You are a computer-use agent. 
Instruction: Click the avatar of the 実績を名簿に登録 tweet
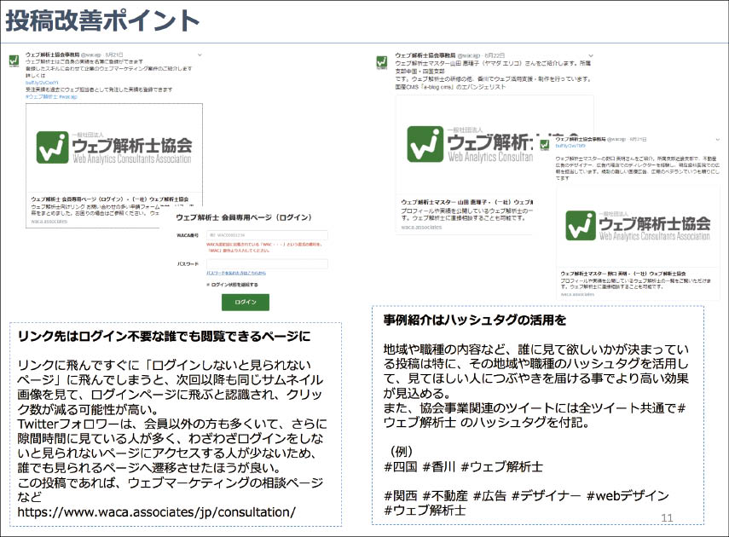(x=14, y=61)
